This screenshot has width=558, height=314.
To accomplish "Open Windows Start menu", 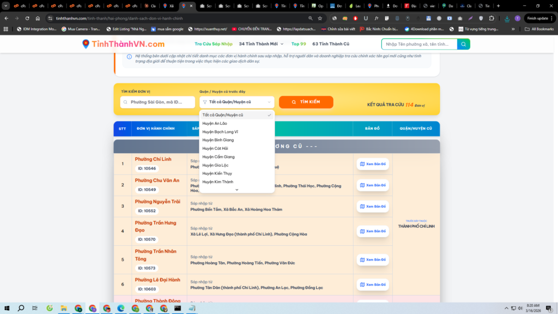I will point(7,308).
